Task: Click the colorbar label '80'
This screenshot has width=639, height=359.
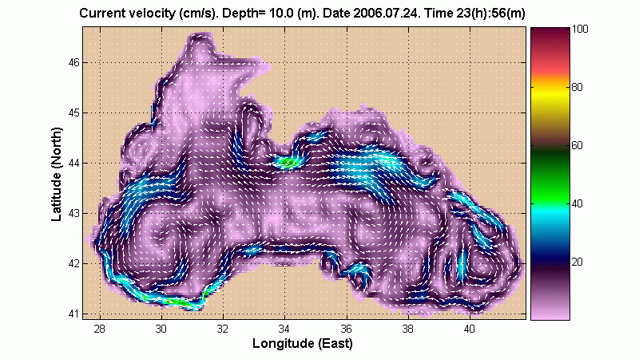Action: [x=577, y=87]
